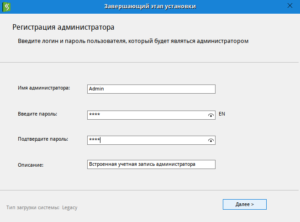300x222 pixels.
Task: Reveal the confirmation password with eye icon
Action: pos(211,141)
